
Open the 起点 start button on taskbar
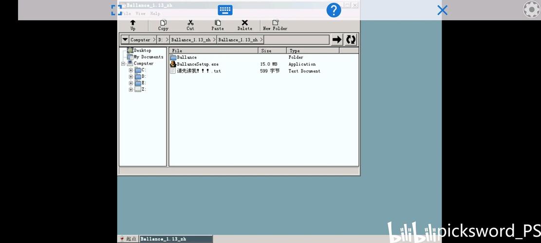point(129,239)
